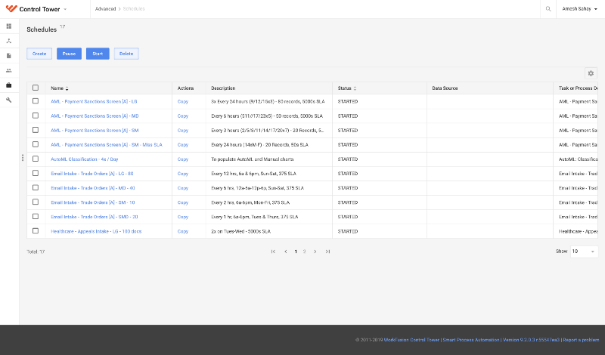The height and width of the screenshot is (355, 605).
Task: Go to first page arrow
Action: (x=273, y=252)
